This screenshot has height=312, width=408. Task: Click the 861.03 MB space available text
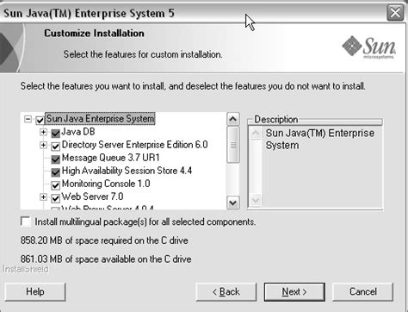tap(106, 259)
